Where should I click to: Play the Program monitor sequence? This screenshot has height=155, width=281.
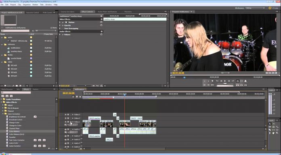(x=225, y=81)
